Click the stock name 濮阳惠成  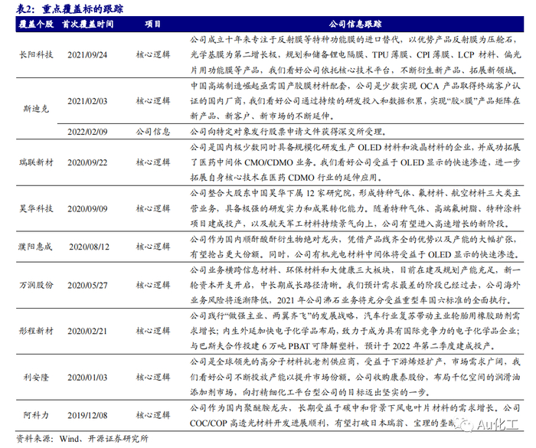[x=35, y=247]
